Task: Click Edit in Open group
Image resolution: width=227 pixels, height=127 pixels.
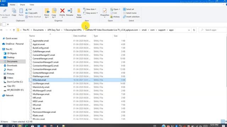Action: pos(113,13)
